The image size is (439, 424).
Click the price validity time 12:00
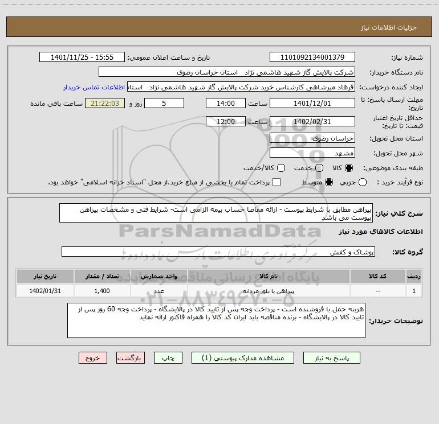tap(226, 121)
